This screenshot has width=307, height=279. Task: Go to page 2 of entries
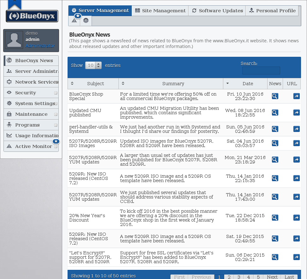click(229, 277)
